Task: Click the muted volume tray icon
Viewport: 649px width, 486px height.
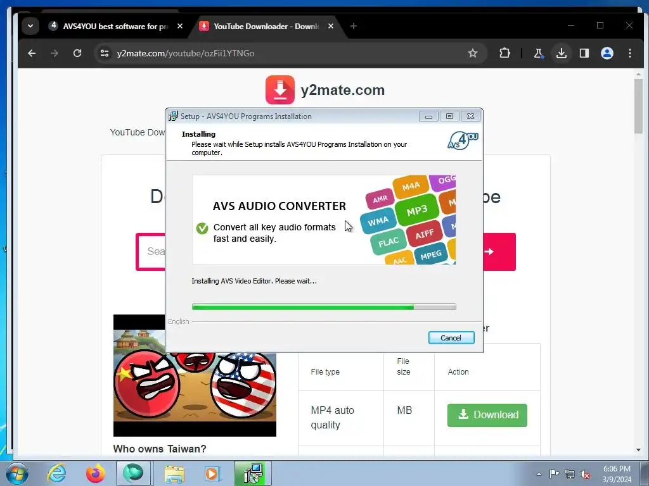Action: [x=585, y=475]
